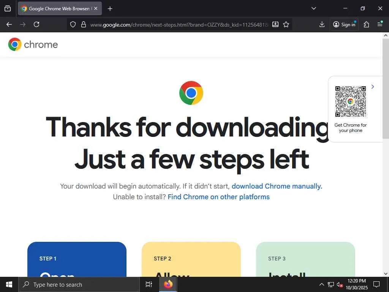The width and height of the screenshot is (389, 292).
Task: Click the Firefox taskbar icon
Action: click(x=168, y=284)
